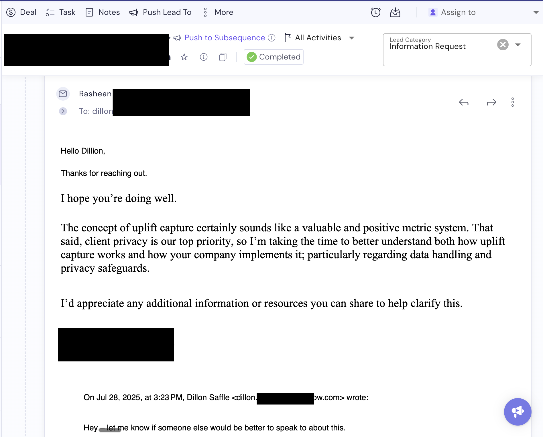Screen dimensions: 543x437
Task: Toggle the Completed status button
Action: (274, 57)
